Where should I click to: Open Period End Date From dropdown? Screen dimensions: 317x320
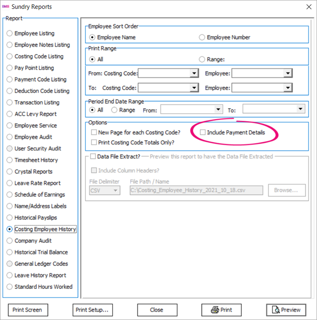[218, 110]
